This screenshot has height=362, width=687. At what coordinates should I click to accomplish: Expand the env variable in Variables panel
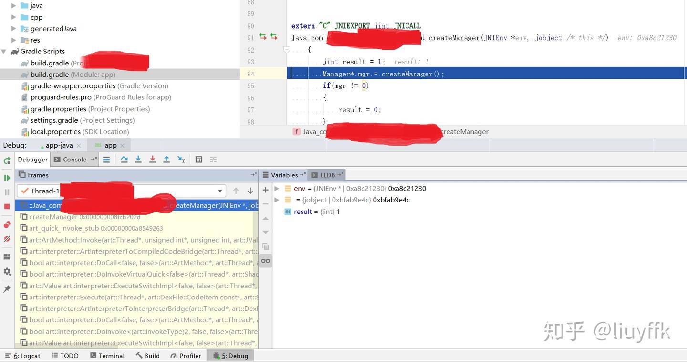(277, 188)
